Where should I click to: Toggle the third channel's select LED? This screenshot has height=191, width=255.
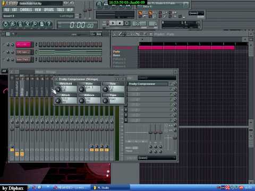36,59
